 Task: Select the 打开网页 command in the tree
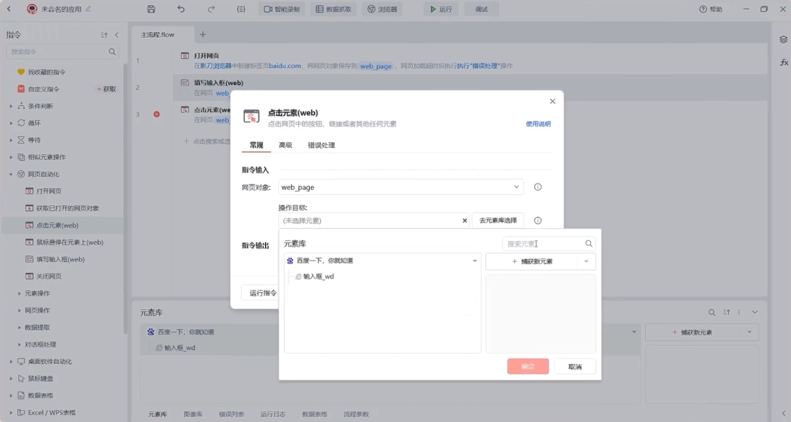click(49, 191)
